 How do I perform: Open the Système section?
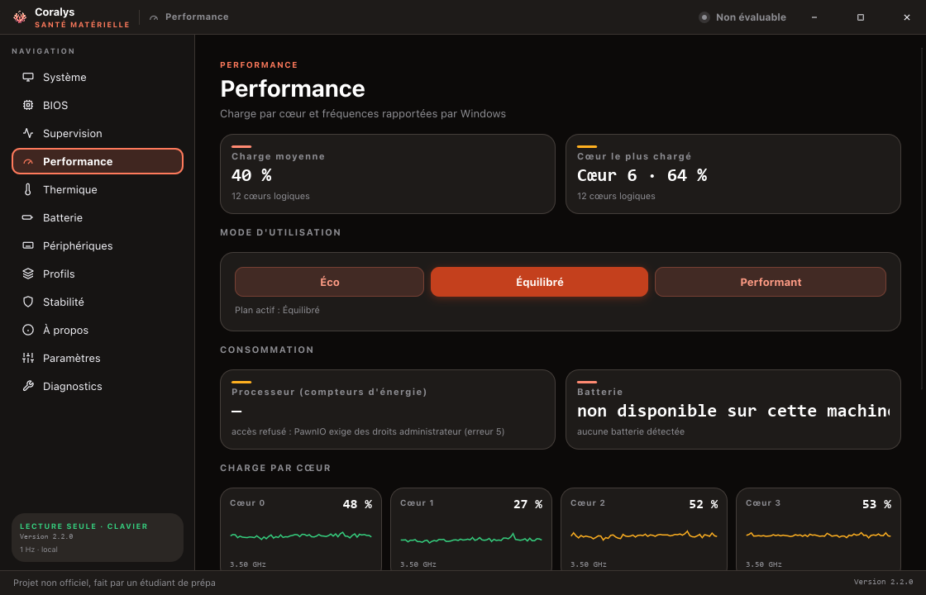click(x=98, y=78)
